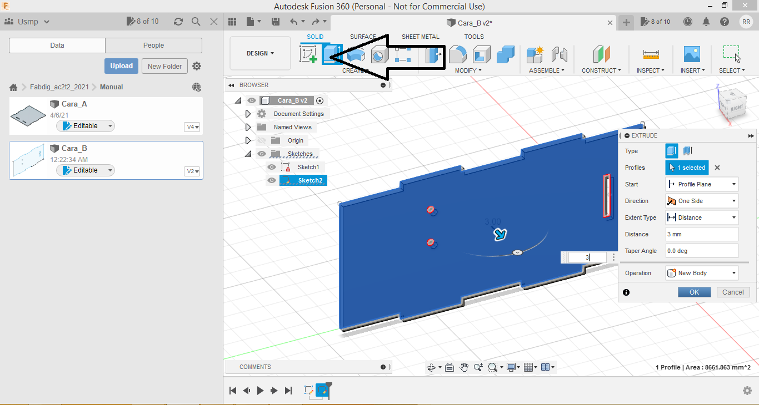Click the Redo arrow
Viewport: 759px width, 405px height.
tap(316, 22)
